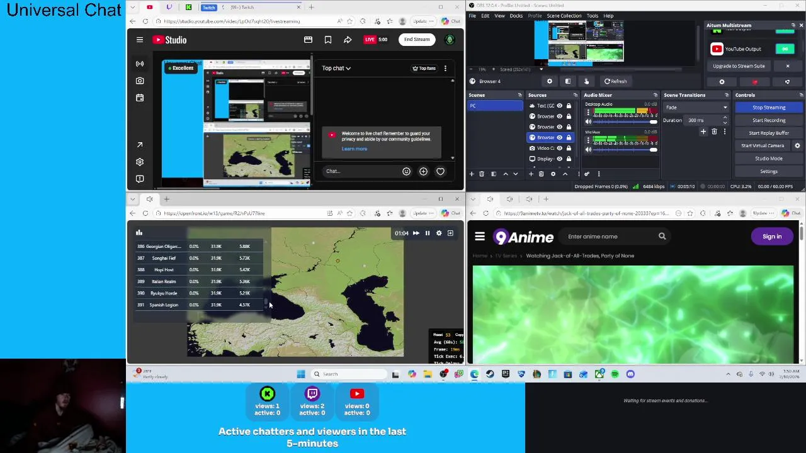Open chat more options three-dot menu
Viewport: 806px width, 453px height.
pyautogui.click(x=445, y=68)
